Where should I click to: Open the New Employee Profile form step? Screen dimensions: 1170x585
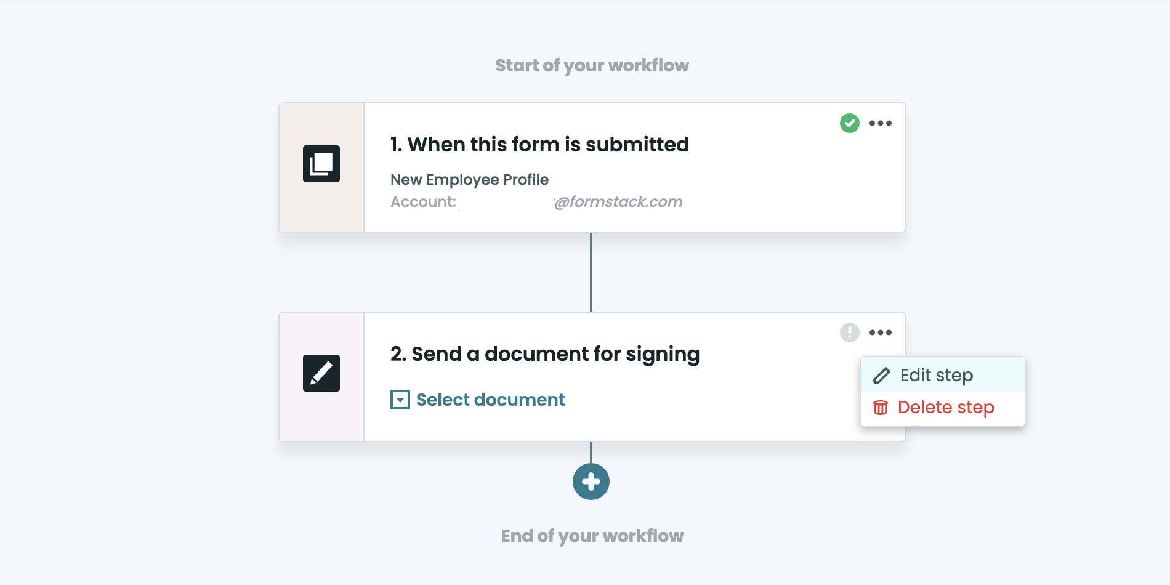[x=469, y=179]
